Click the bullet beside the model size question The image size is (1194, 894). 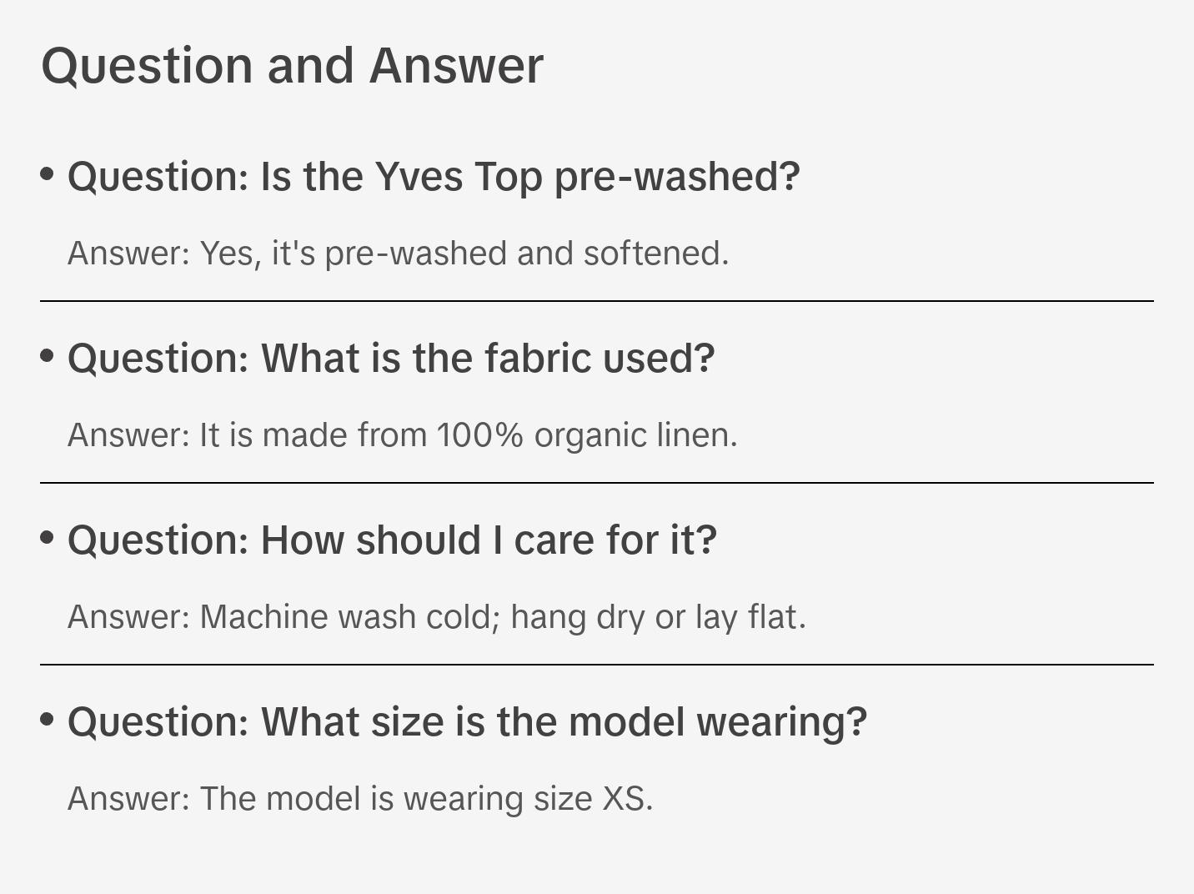48,720
